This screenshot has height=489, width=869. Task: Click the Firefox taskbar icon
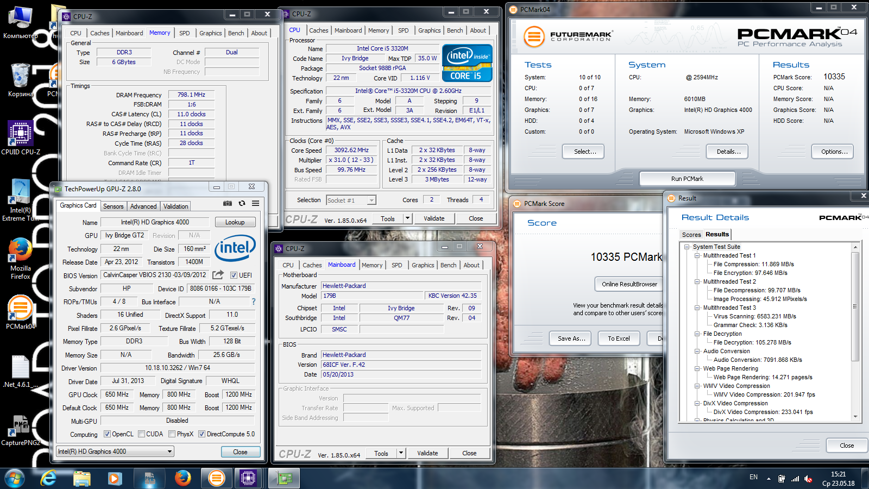point(182,478)
